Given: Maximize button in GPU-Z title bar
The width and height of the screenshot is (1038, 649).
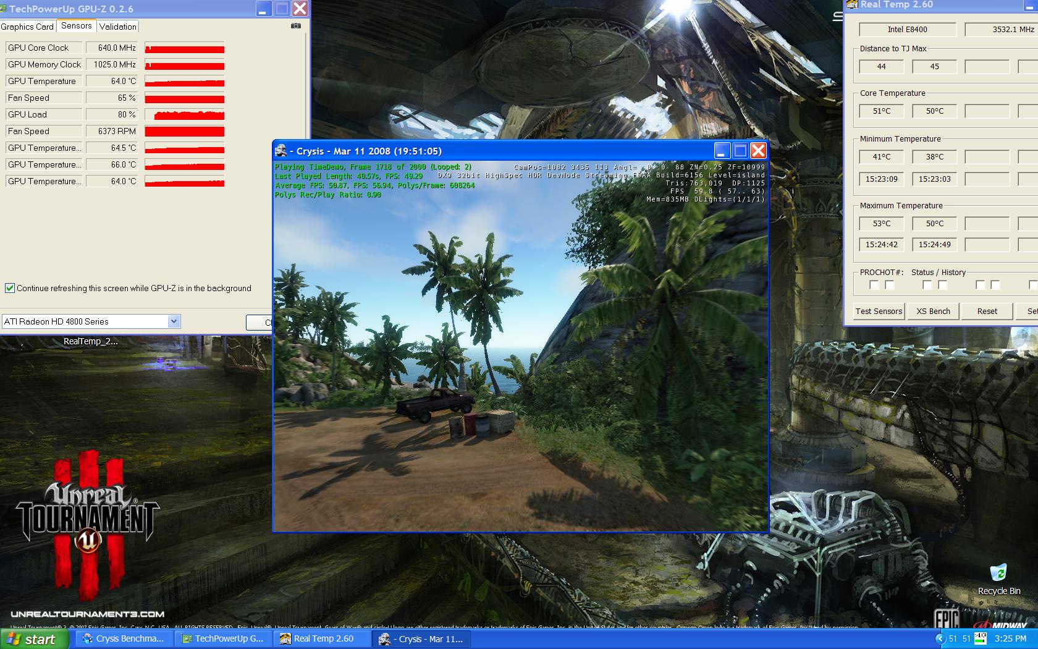Looking at the screenshot, I should pyautogui.click(x=282, y=8).
